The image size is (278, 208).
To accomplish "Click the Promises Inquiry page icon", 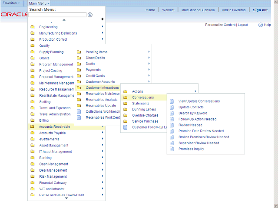I will point(172,149).
